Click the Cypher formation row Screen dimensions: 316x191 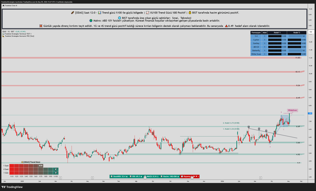pyautogui.click(x=278, y=40)
